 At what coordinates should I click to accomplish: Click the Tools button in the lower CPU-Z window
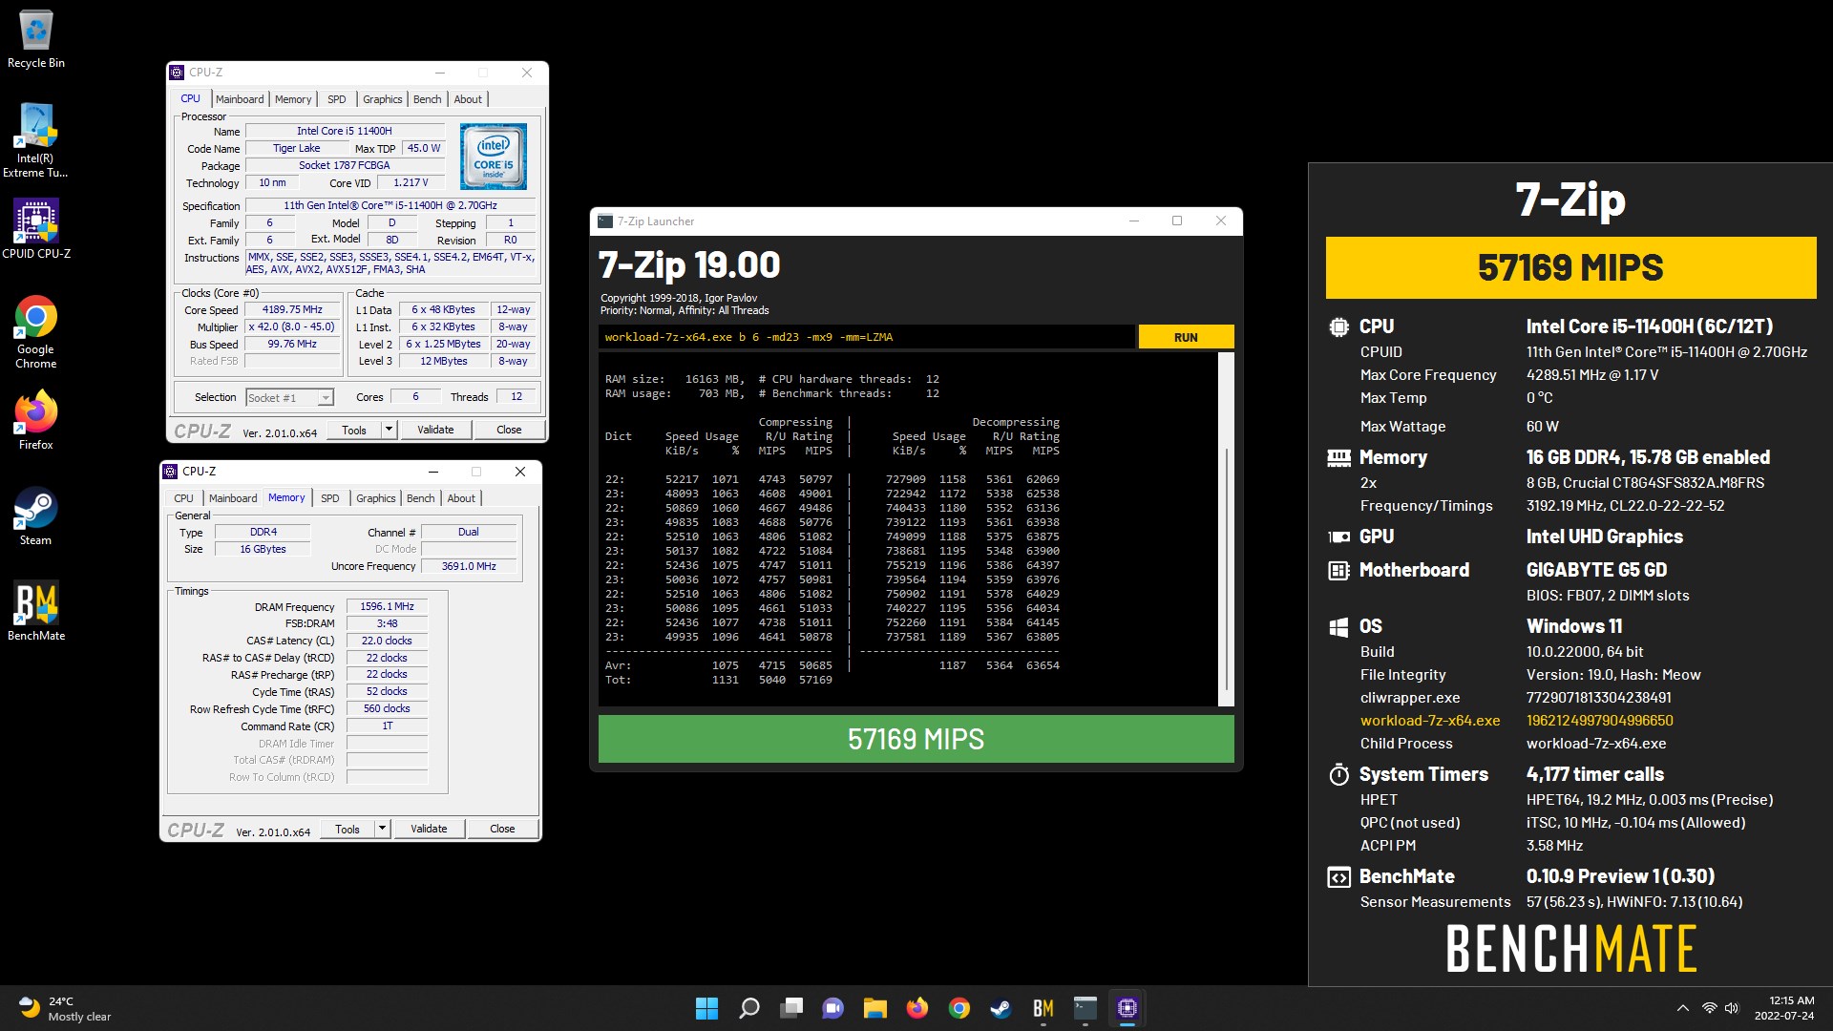pos(348,829)
